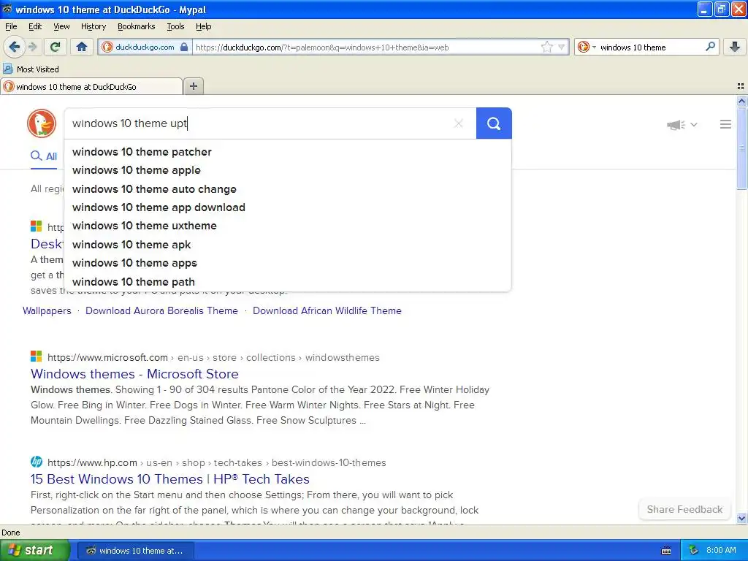Choose suggestion 'windows 10 theme uxtheme'

coord(288,226)
